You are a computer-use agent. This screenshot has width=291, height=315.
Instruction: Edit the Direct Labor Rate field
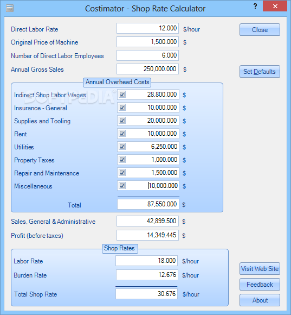click(147, 28)
